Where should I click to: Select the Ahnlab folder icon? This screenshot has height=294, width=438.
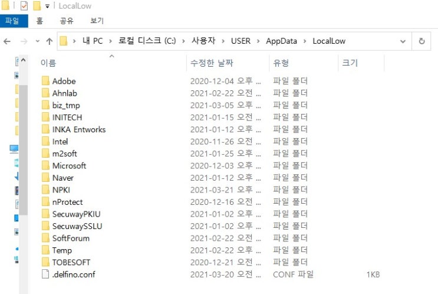pos(45,93)
